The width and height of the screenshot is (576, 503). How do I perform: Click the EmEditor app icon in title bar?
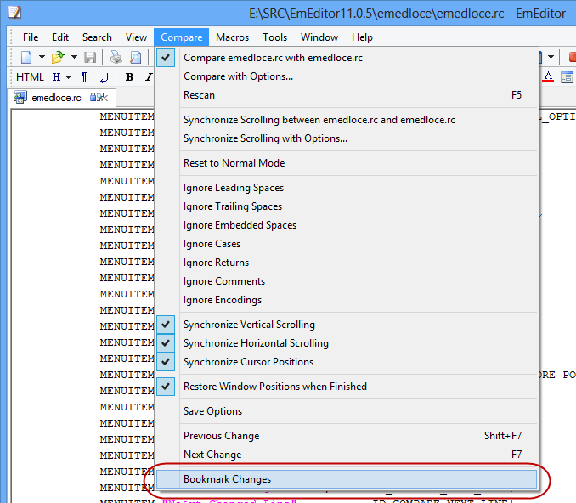[x=15, y=13]
